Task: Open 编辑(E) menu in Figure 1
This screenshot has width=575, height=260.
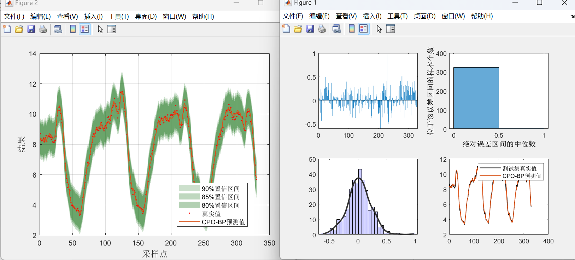Action: point(319,16)
